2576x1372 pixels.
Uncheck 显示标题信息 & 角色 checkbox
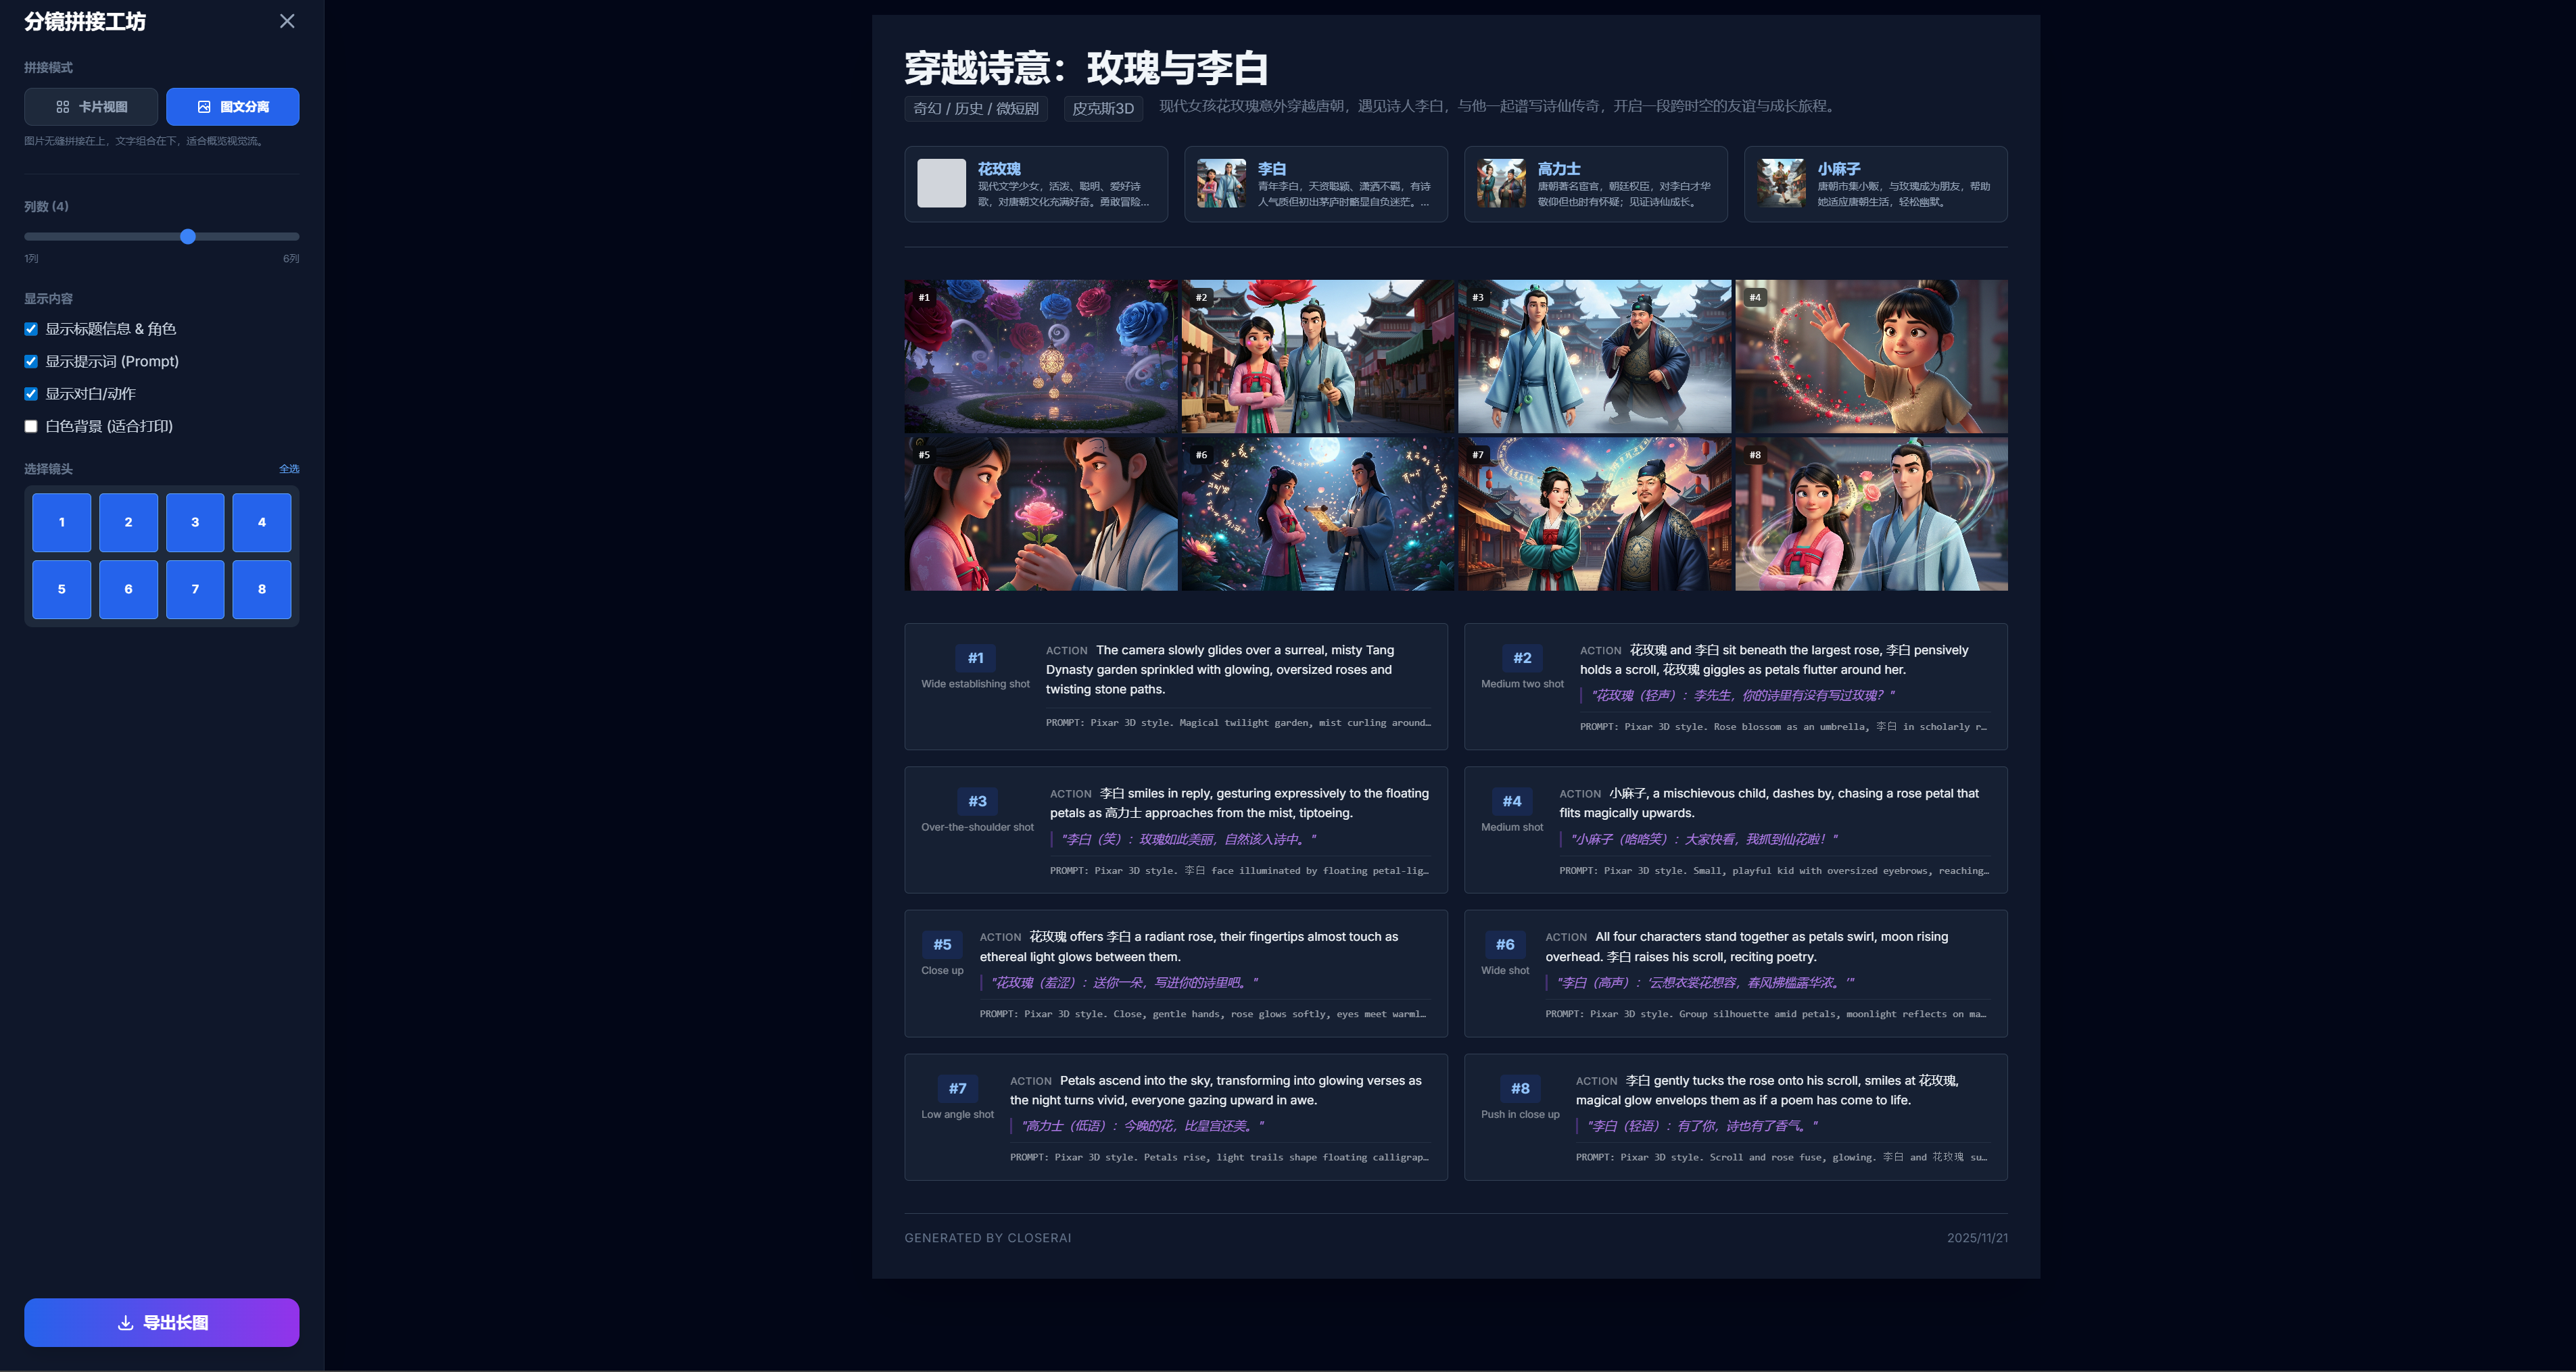tap(31, 328)
